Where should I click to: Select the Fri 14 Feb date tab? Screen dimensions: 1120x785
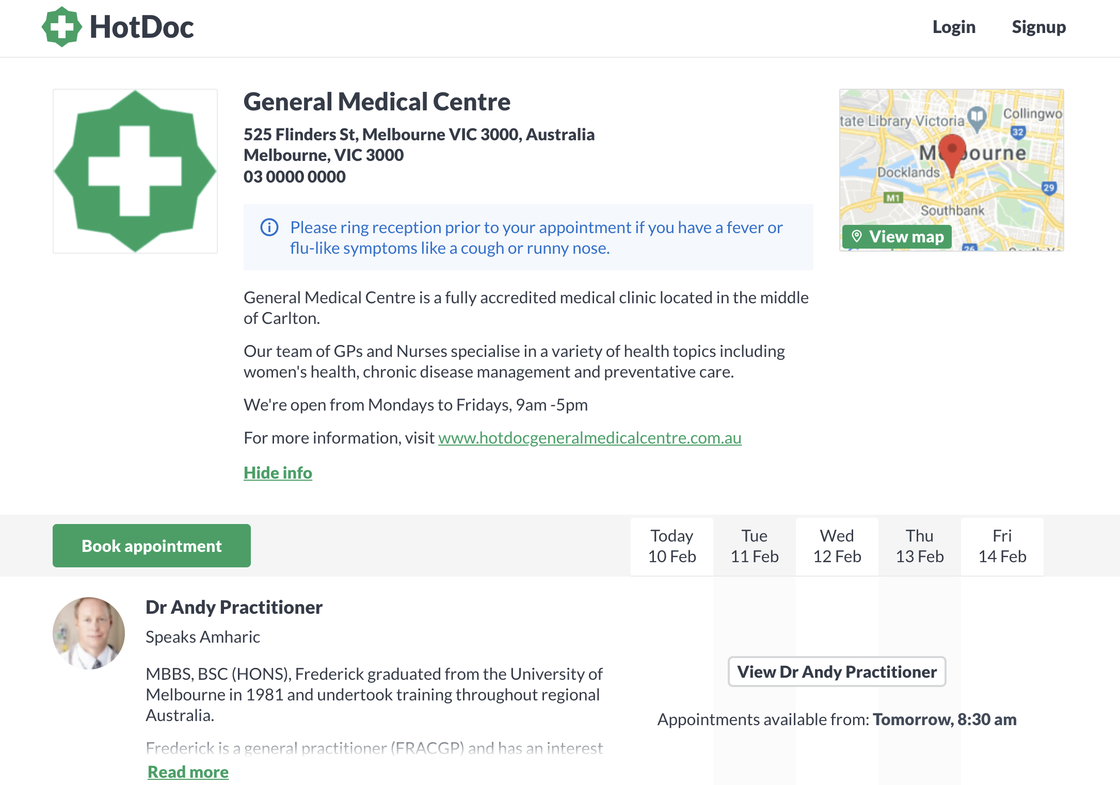(x=1002, y=546)
